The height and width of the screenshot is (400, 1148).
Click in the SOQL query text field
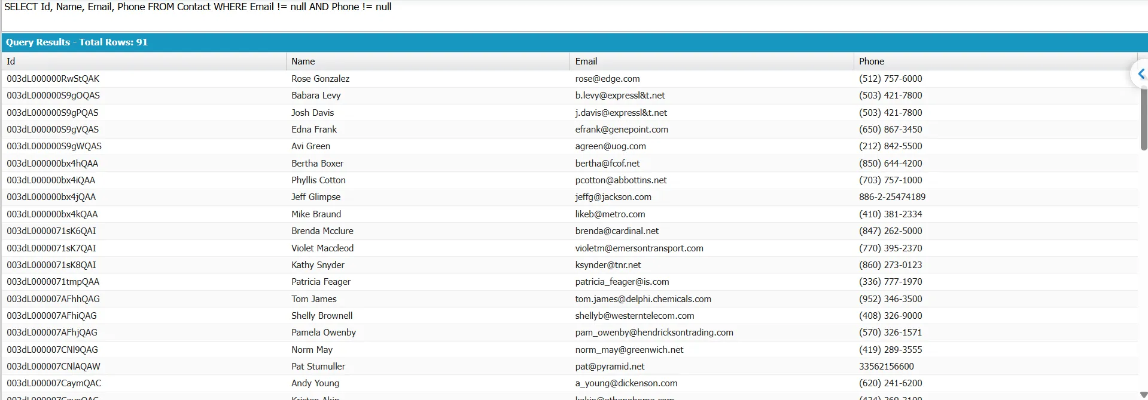pos(574,15)
